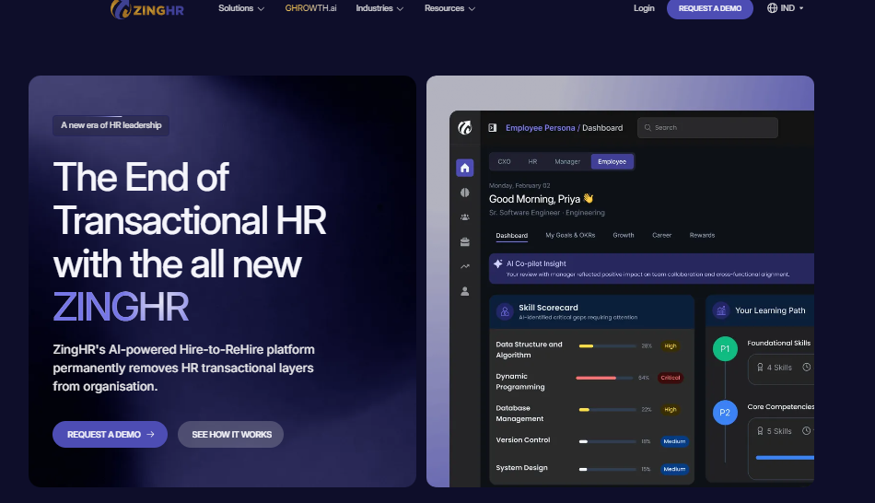Click the Core Competencies heading

pyautogui.click(x=781, y=407)
